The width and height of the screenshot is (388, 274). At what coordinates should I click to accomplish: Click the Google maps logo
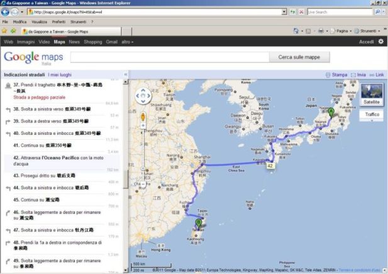[33, 57]
